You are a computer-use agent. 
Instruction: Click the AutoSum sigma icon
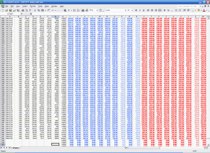click(69, 10)
